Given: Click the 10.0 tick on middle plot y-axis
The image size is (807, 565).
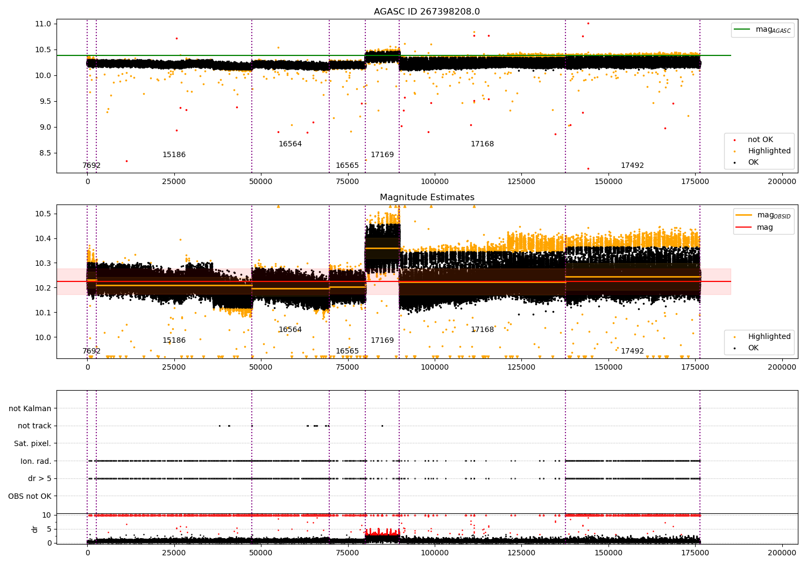Looking at the screenshot, I should tap(43, 337).
